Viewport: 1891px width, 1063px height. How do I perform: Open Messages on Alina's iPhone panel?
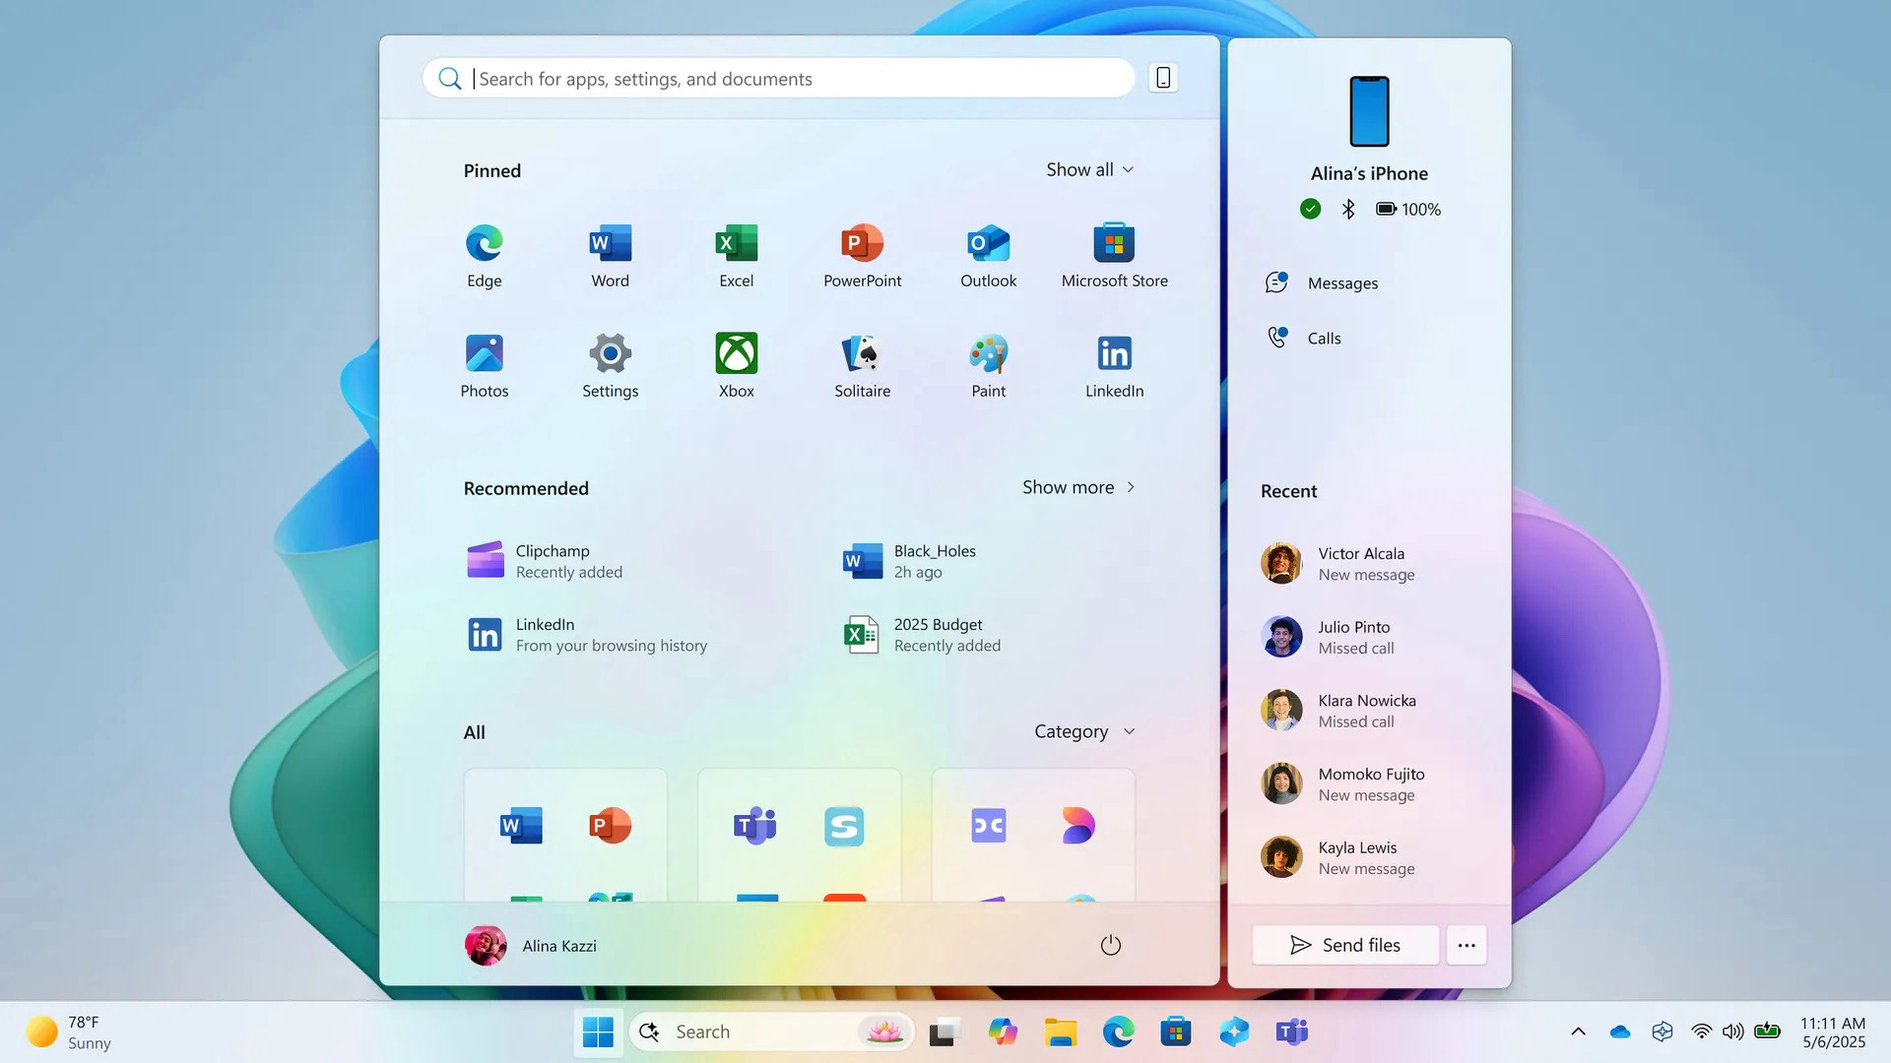[x=1342, y=282]
